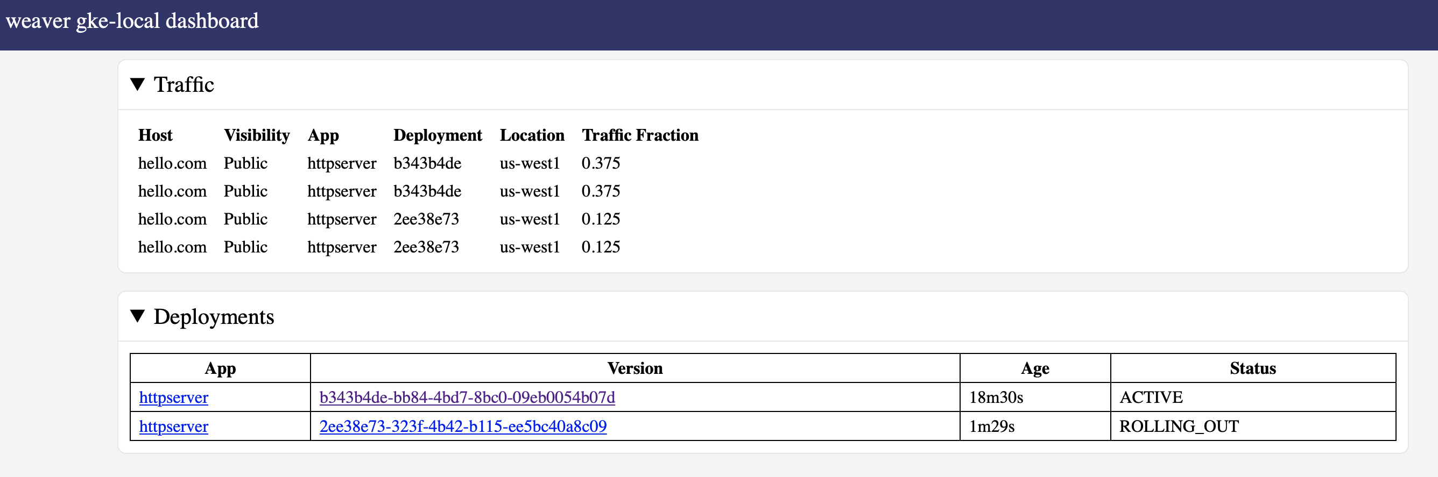Click the first 0.375 traffic fraction value
This screenshot has width=1438, height=477.
(601, 163)
